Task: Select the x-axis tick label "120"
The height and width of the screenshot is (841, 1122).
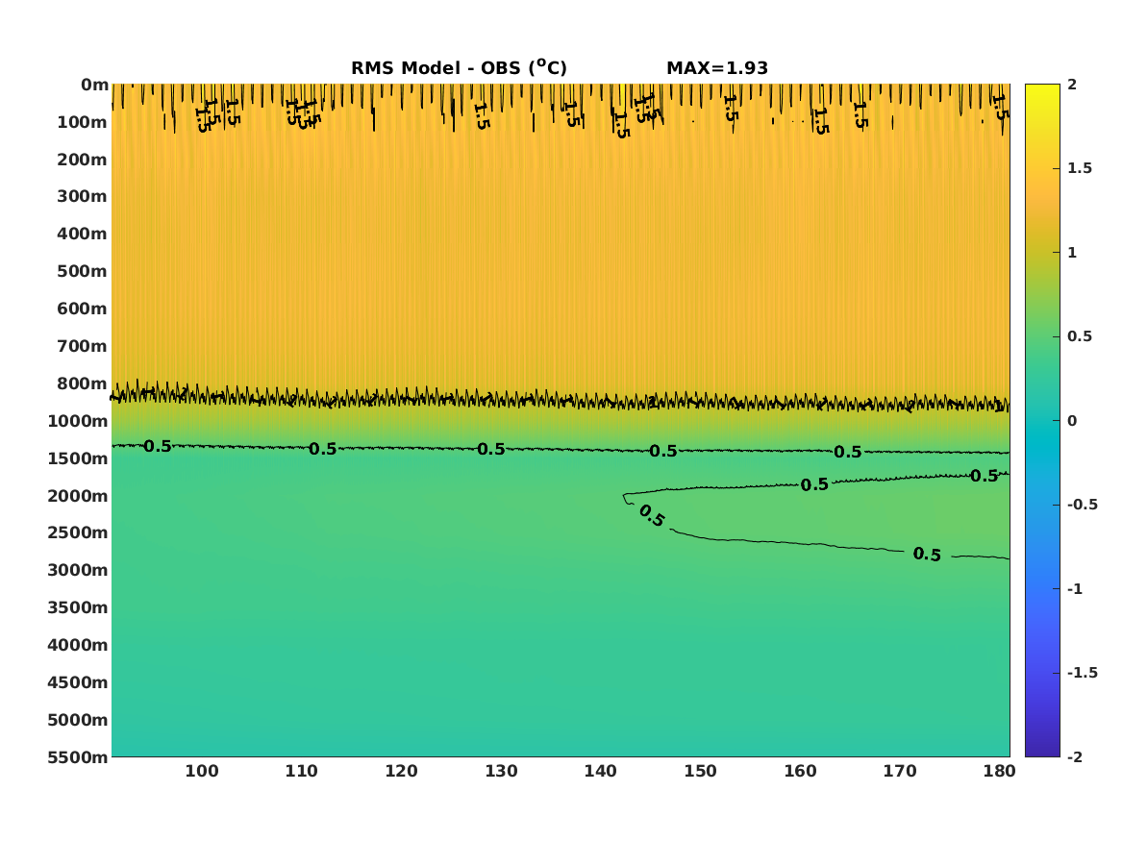Action: (402, 771)
